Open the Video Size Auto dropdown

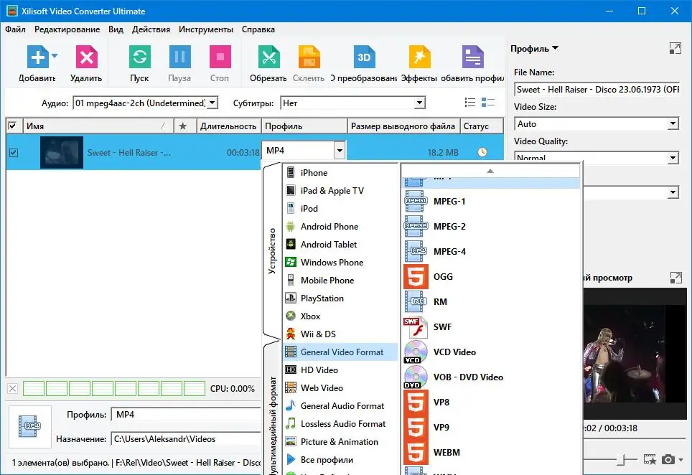[x=673, y=124]
